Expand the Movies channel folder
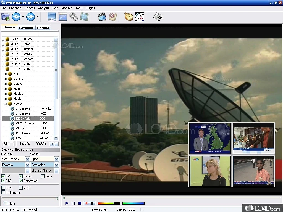This screenshot has height=212, width=283. [x=5, y=94]
